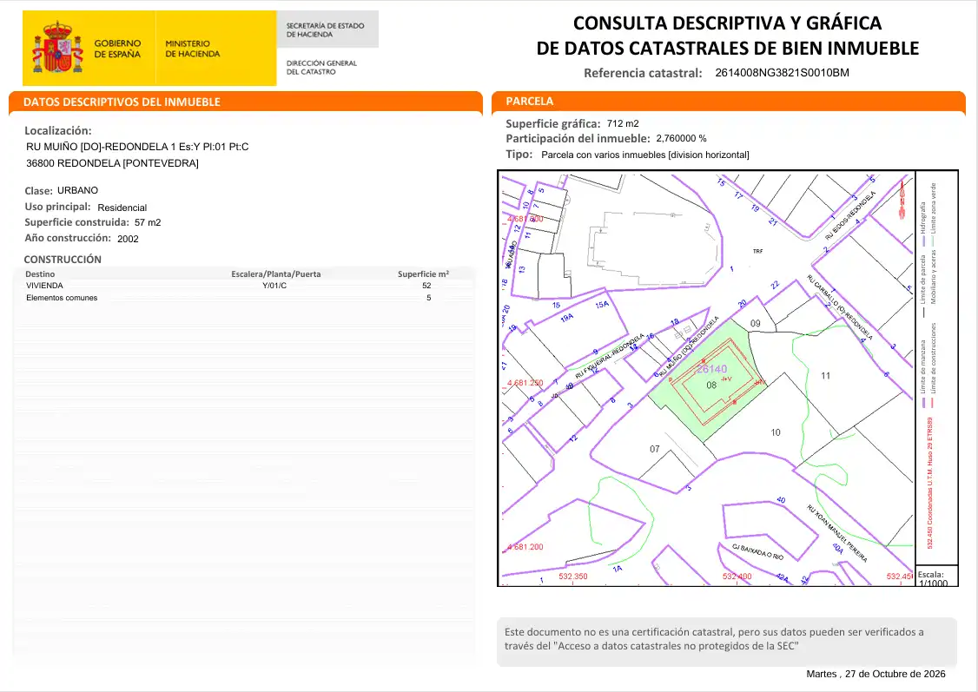Select the address 'RU MUIÑO [DO]-REDONDELA 1'
The image size is (978, 692).
click(101, 147)
